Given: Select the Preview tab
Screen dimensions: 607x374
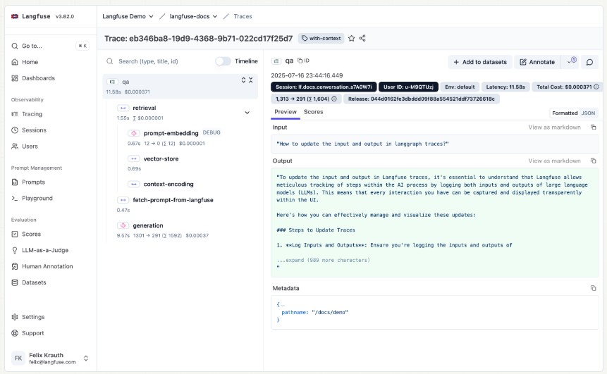Looking at the screenshot, I should [x=286, y=112].
